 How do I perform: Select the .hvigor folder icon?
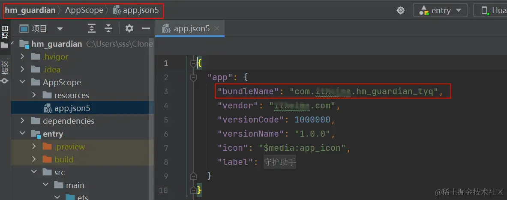(35, 57)
